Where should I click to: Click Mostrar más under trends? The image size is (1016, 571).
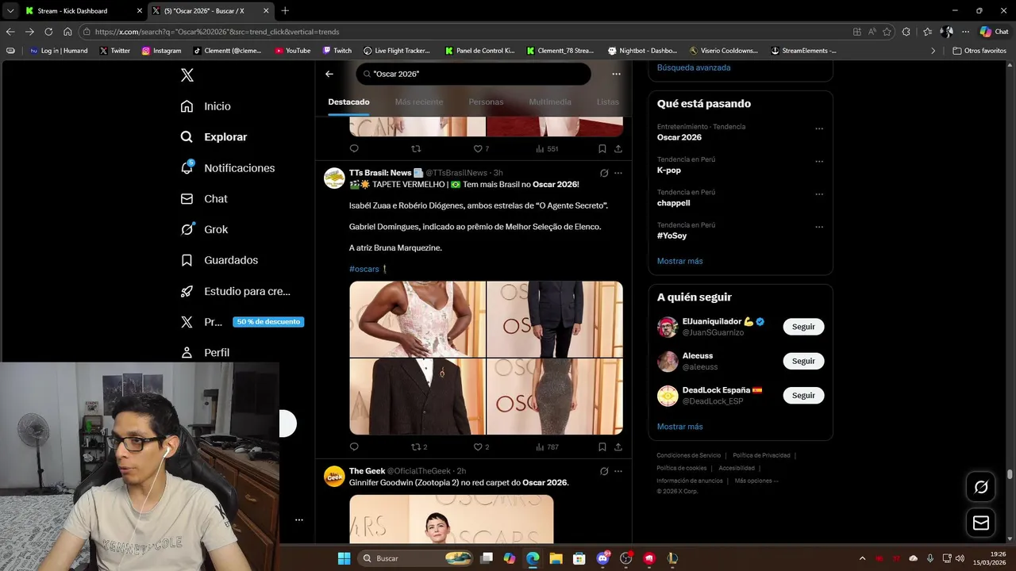679,261
